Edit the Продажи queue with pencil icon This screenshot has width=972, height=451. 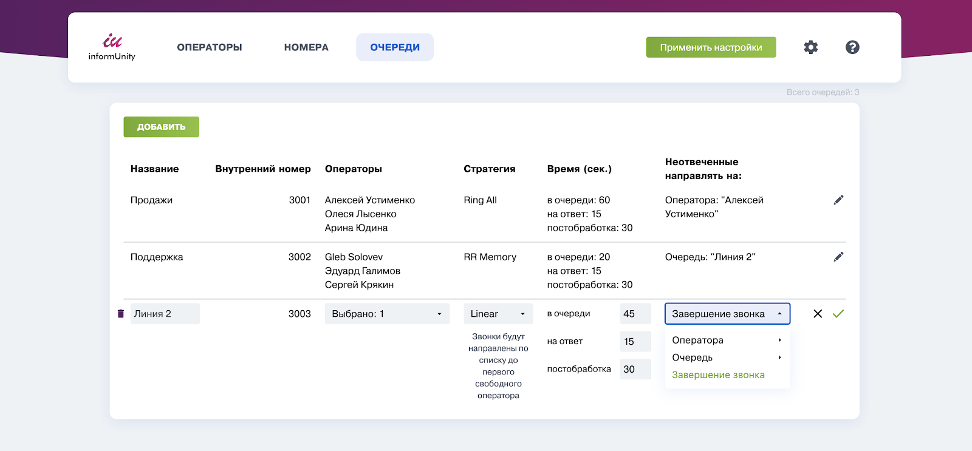pyautogui.click(x=838, y=200)
